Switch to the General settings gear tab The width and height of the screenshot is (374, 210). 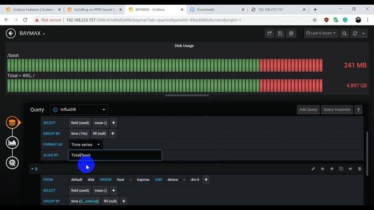coord(12,163)
